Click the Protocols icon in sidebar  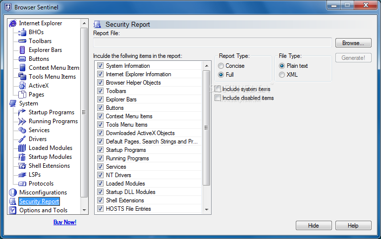[22, 184]
